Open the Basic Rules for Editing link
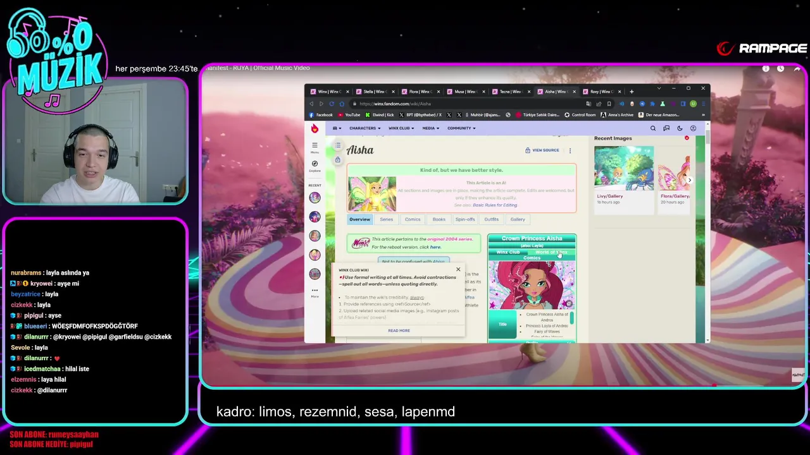 click(495, 205)
